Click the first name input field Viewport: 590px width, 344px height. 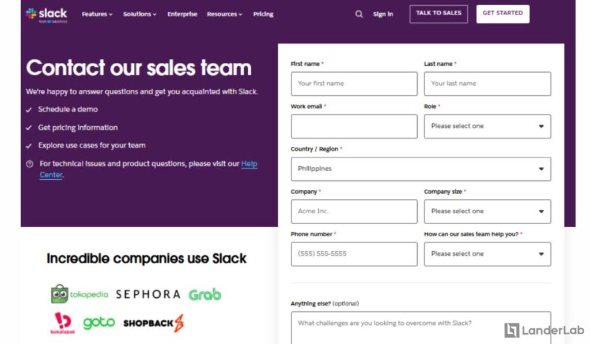354,83
